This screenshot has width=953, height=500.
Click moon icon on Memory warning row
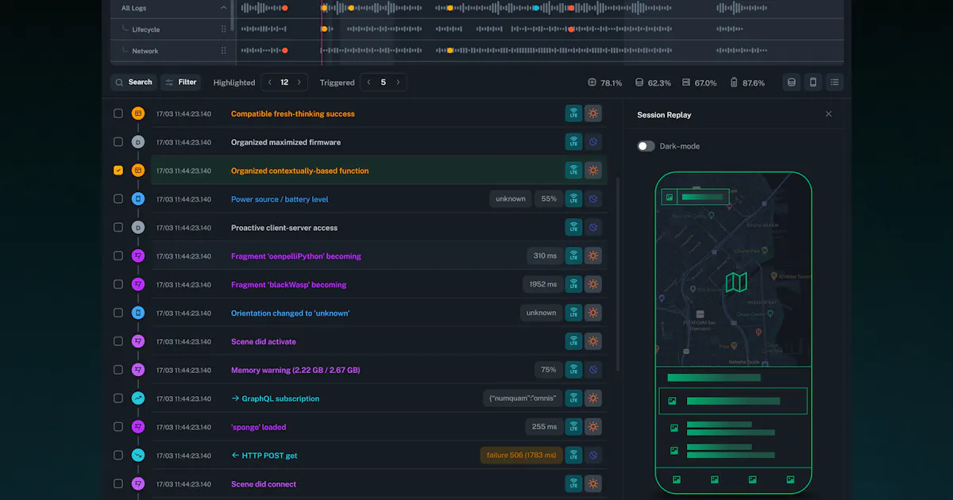pyautogui.click(x=592, y=370)
